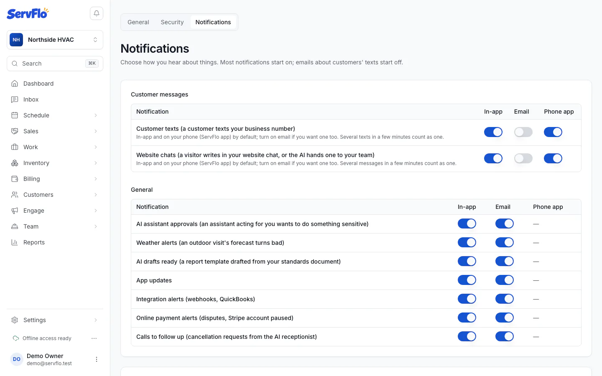Click the Billing wallet icon

(15, 179)
